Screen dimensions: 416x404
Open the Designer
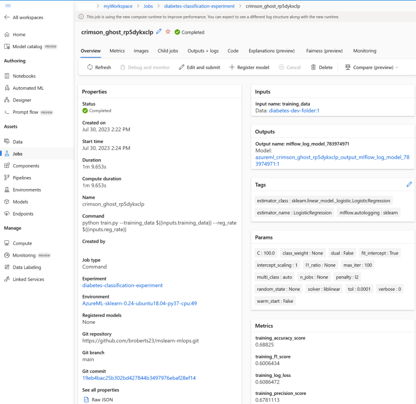[18, 100]
